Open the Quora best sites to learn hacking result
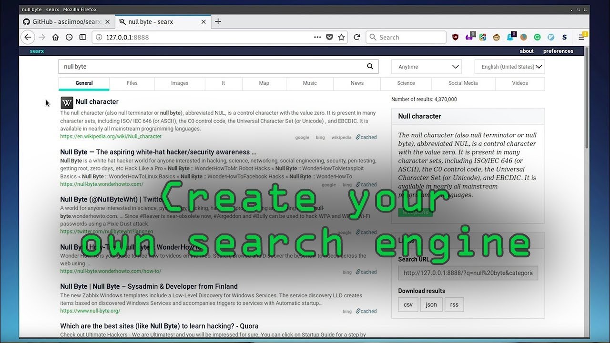Image resolution: width=610 pixels, height=343 pixels. tap(159, 326)
